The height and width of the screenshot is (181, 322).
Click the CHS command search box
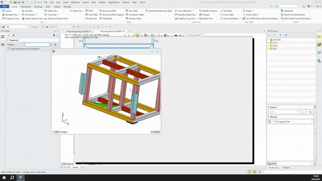[287, 6]
